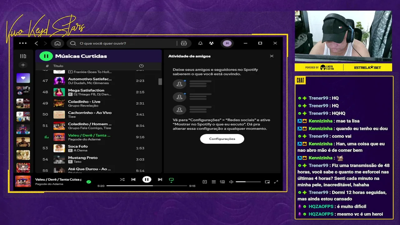Toggle the green liked checkmark for current song
This screenshot has height=225, width=400.
(89, 182)
